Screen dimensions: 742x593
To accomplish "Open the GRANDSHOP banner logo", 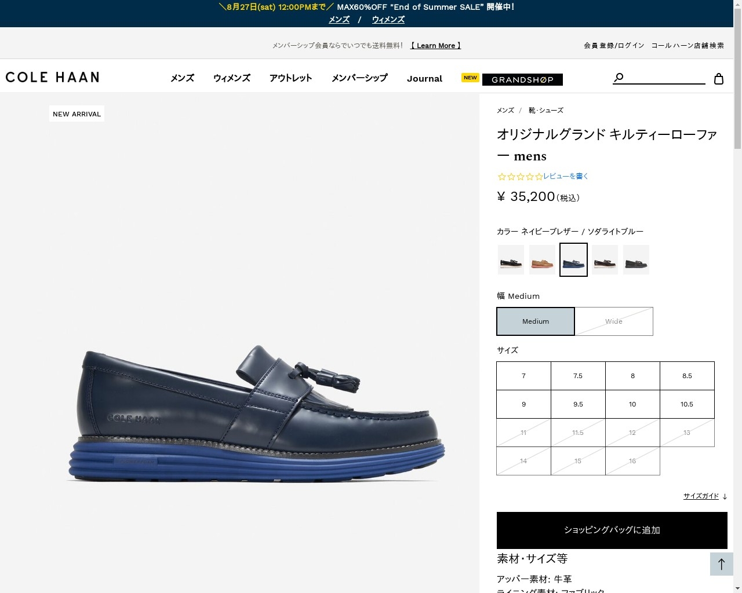I will pos(522,79).
